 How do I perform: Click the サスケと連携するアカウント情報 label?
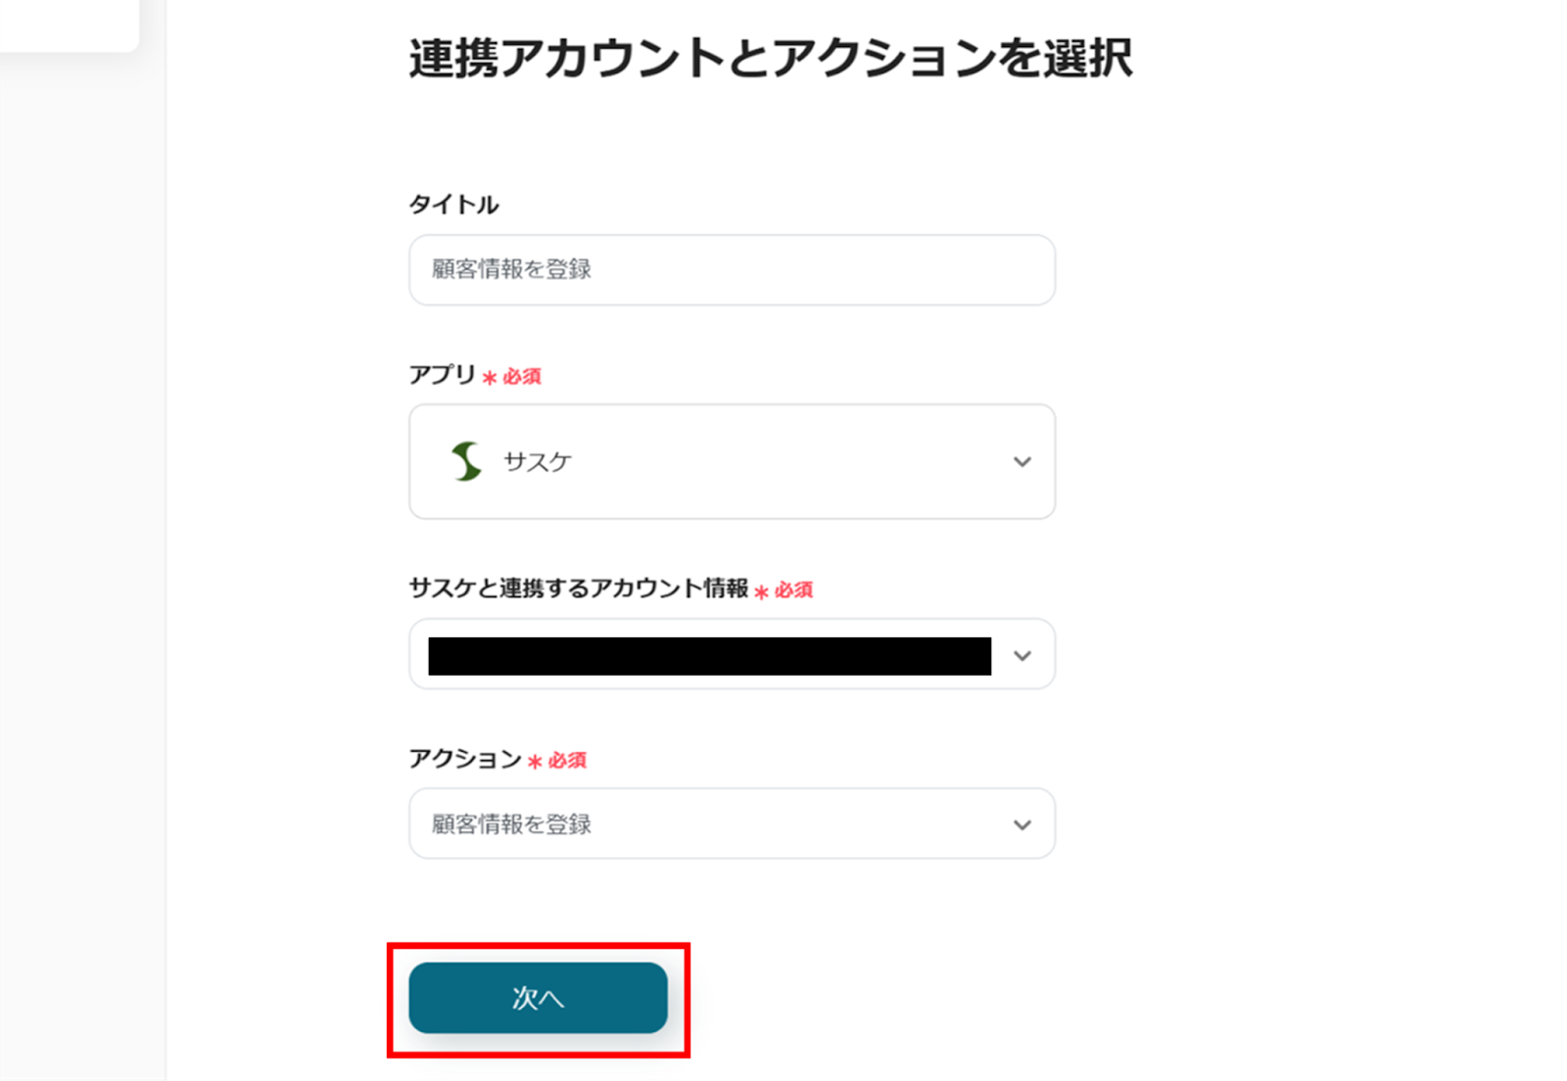click(x=578, y=588)
